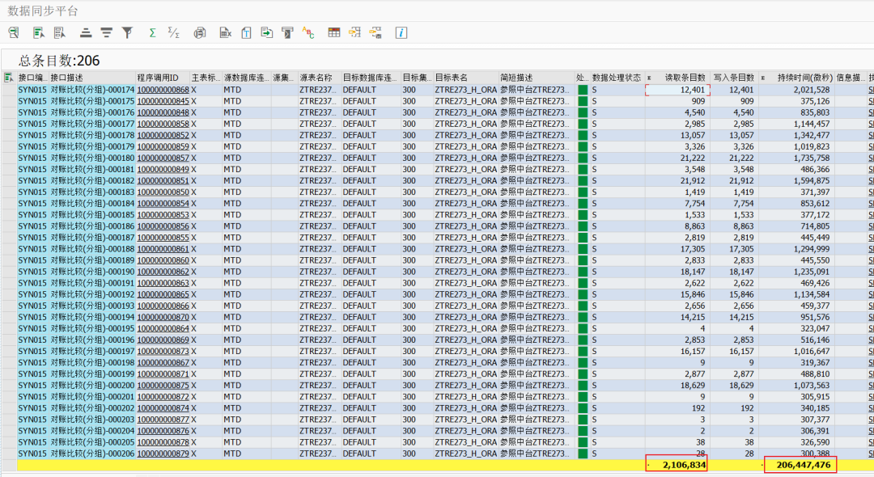This screenshot has width=874, height=477.
Task: Click the cell 对账比较(分组)-000193
Action: (x=92, y=306)
